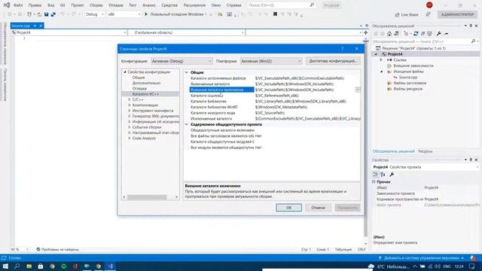Click the Sync icon in Solution Explorer toolbar
The height and width of the screenshot is (271, 482).
[x=416, y=34]
